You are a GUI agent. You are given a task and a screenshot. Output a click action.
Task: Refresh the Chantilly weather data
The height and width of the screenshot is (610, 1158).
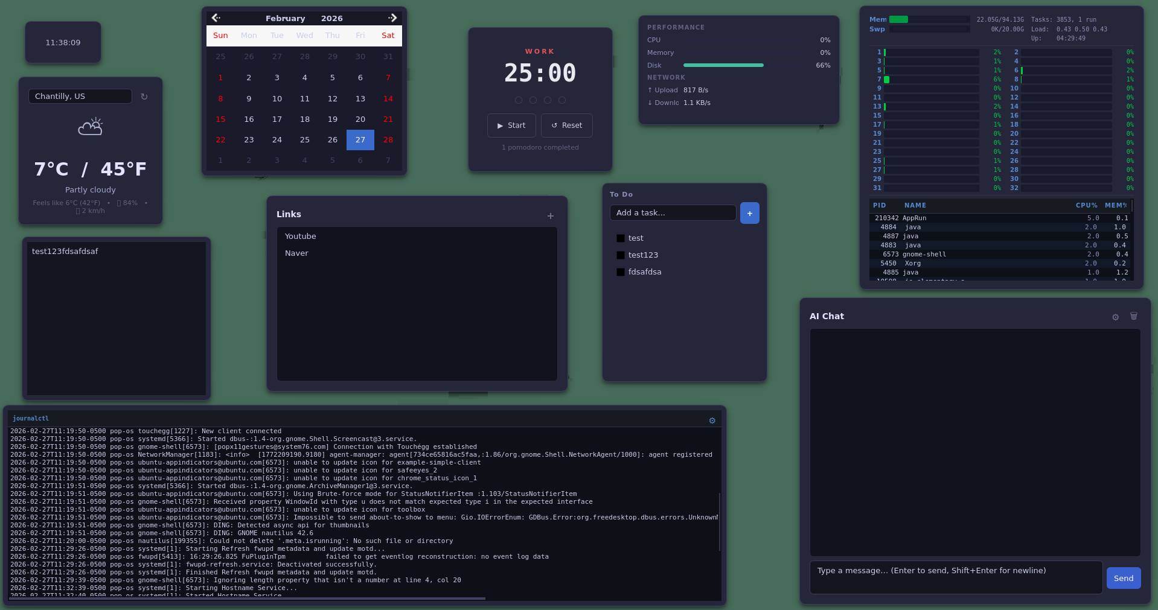point(144,96)
